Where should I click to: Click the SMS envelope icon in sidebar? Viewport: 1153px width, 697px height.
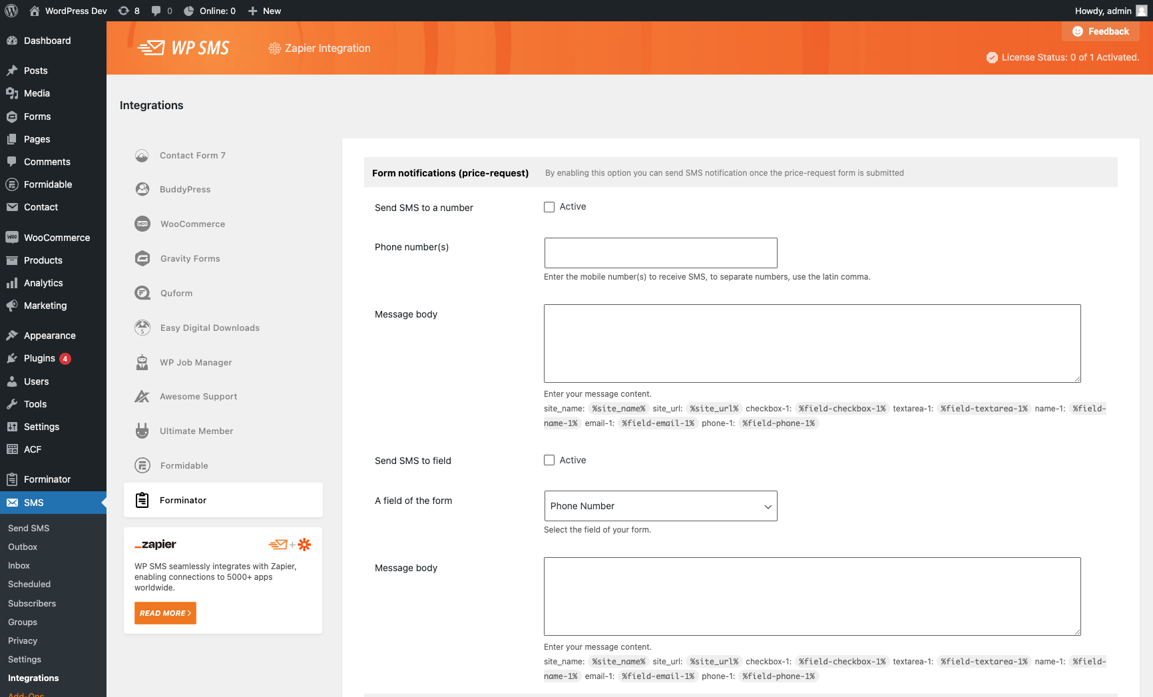coord(12,503)
